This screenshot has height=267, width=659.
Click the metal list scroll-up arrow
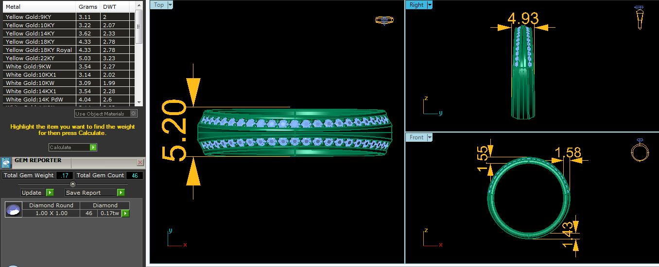click(x=139, y=6)
